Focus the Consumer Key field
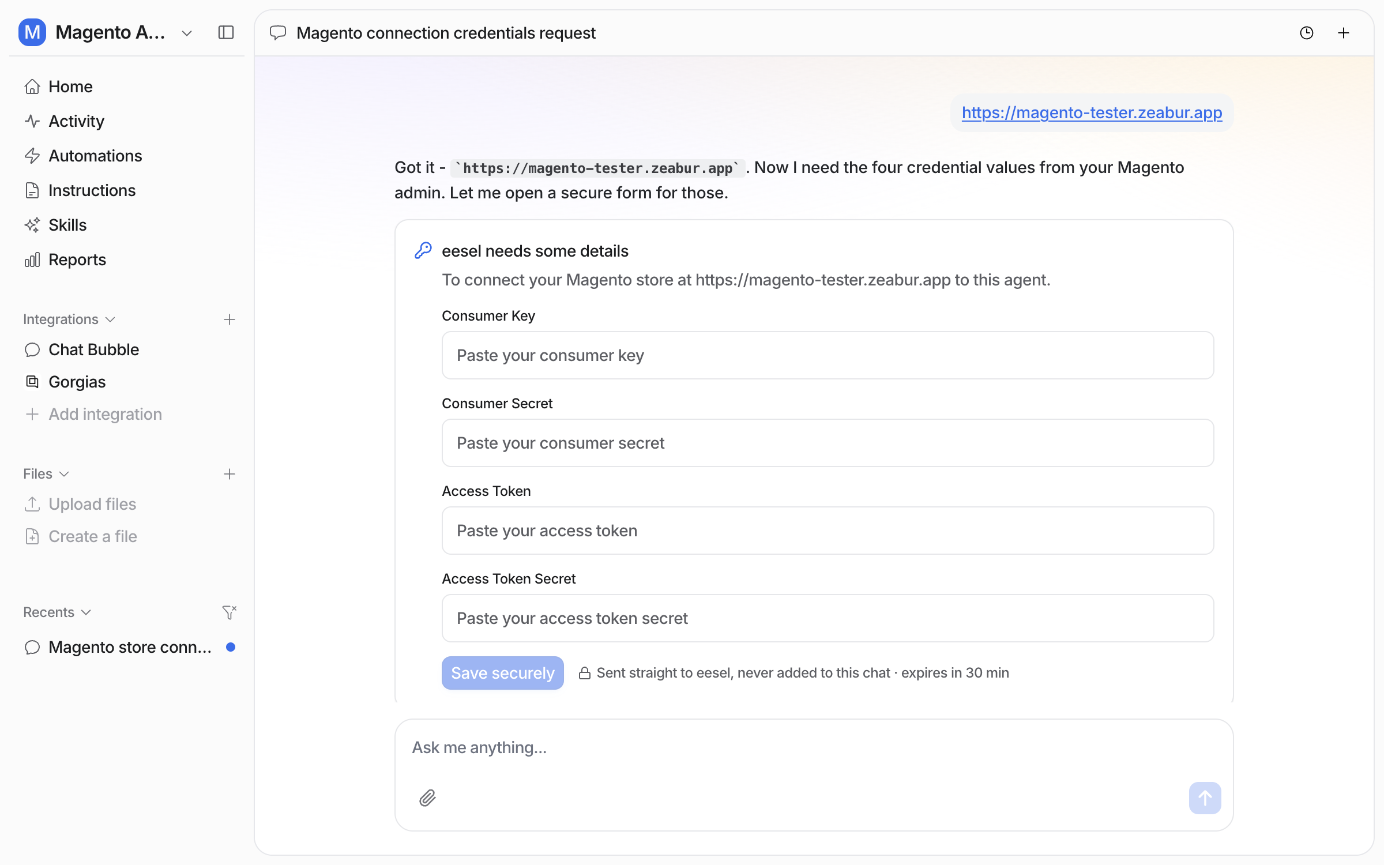 tap(828, 355)
